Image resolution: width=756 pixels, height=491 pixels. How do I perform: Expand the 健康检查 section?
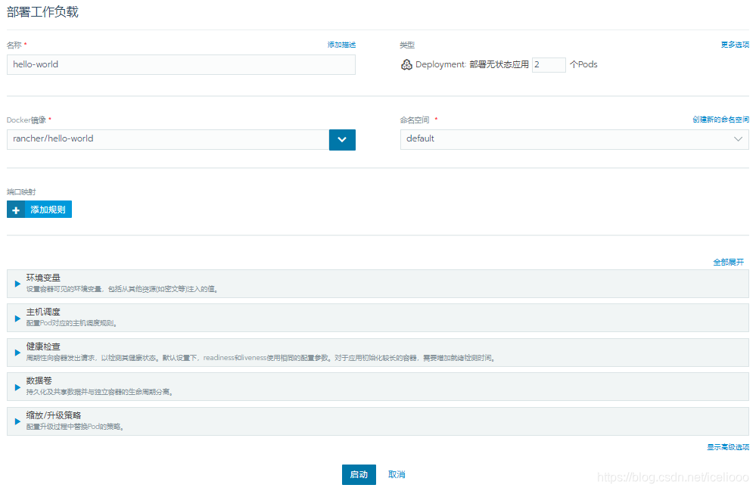378,353
